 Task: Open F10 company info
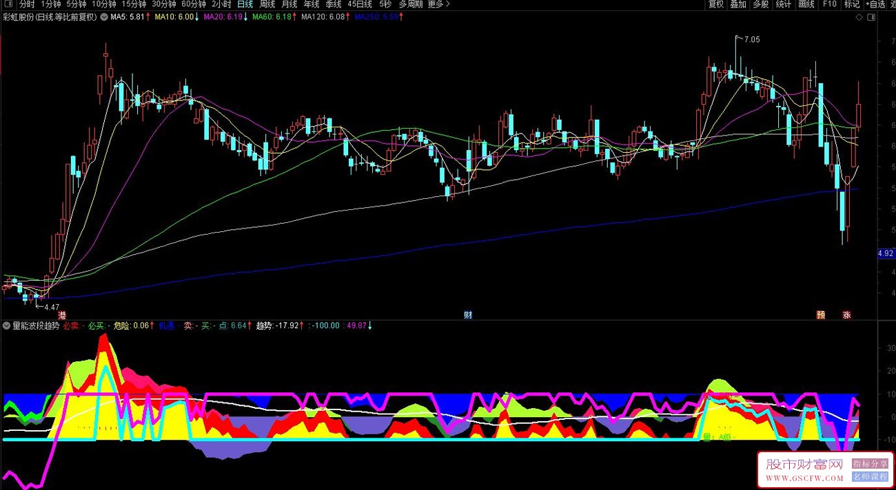[829, 4]
